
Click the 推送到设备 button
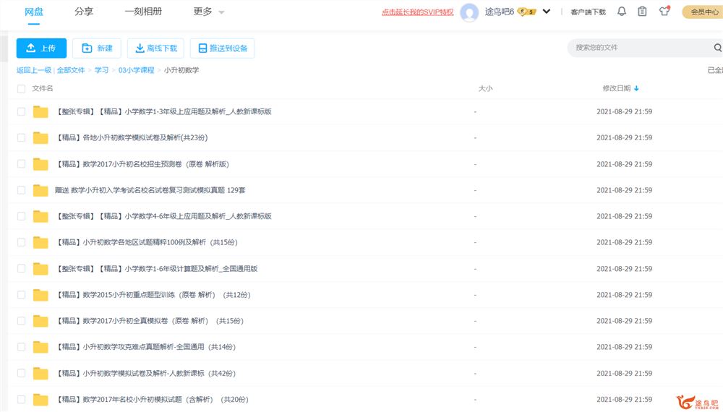[x=223, y=48]
